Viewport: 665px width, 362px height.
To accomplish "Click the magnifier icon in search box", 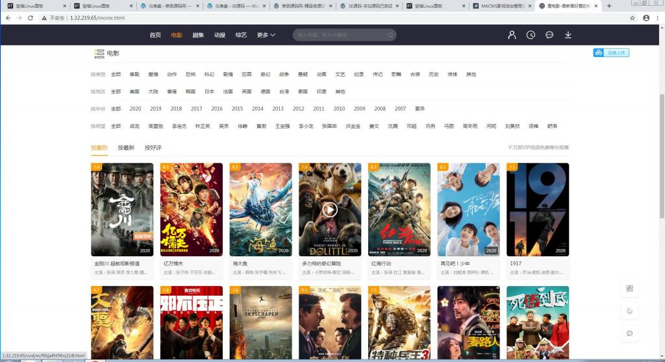I will click(390, 35).
